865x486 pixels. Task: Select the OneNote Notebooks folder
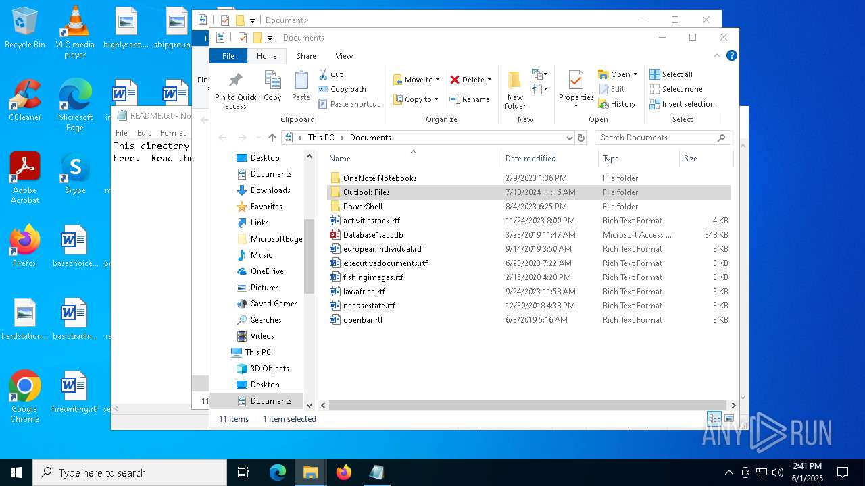(x=528, y=178)
